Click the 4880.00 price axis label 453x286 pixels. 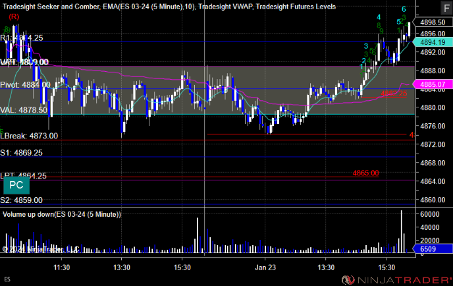coord(433,107)
